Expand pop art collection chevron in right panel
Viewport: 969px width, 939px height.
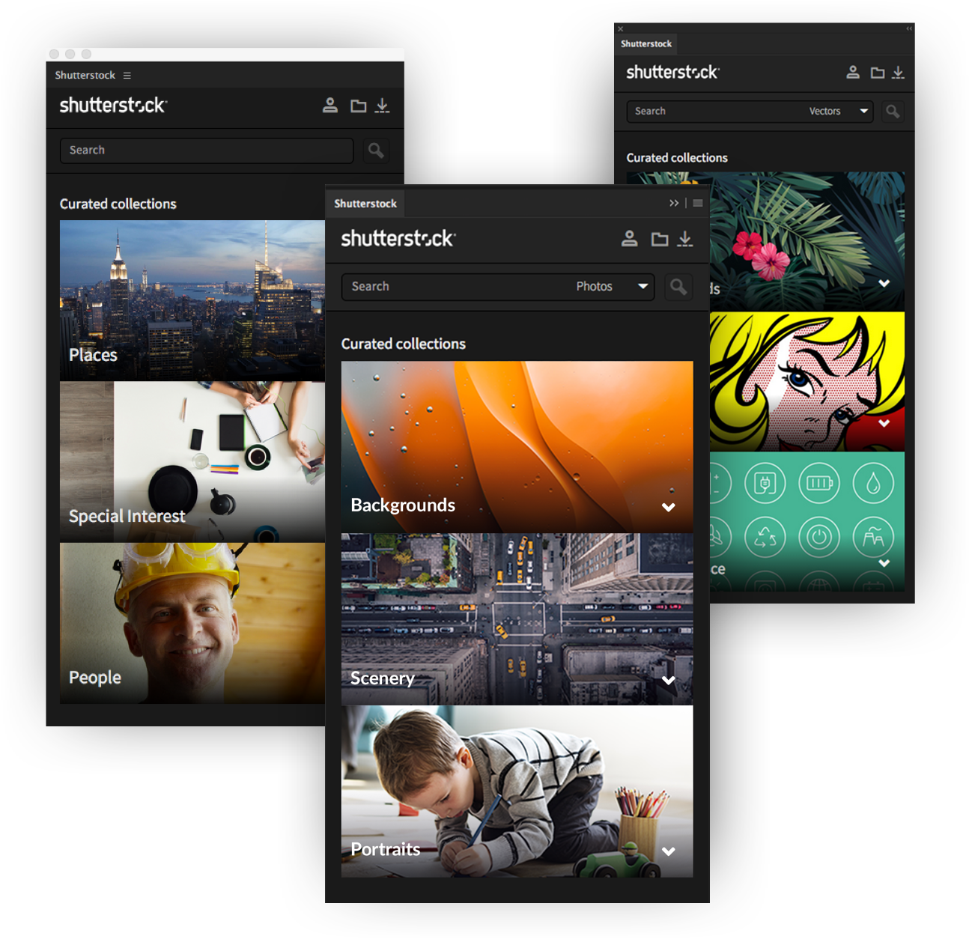[884, 423]
